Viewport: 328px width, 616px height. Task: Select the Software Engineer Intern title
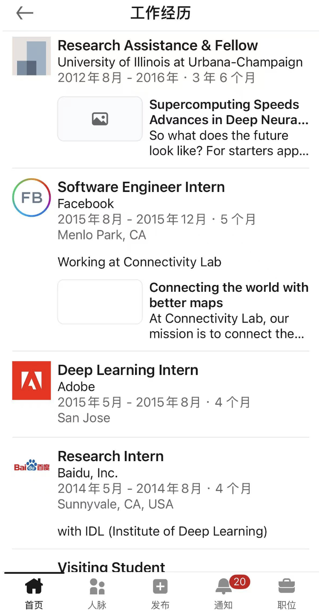141,187
